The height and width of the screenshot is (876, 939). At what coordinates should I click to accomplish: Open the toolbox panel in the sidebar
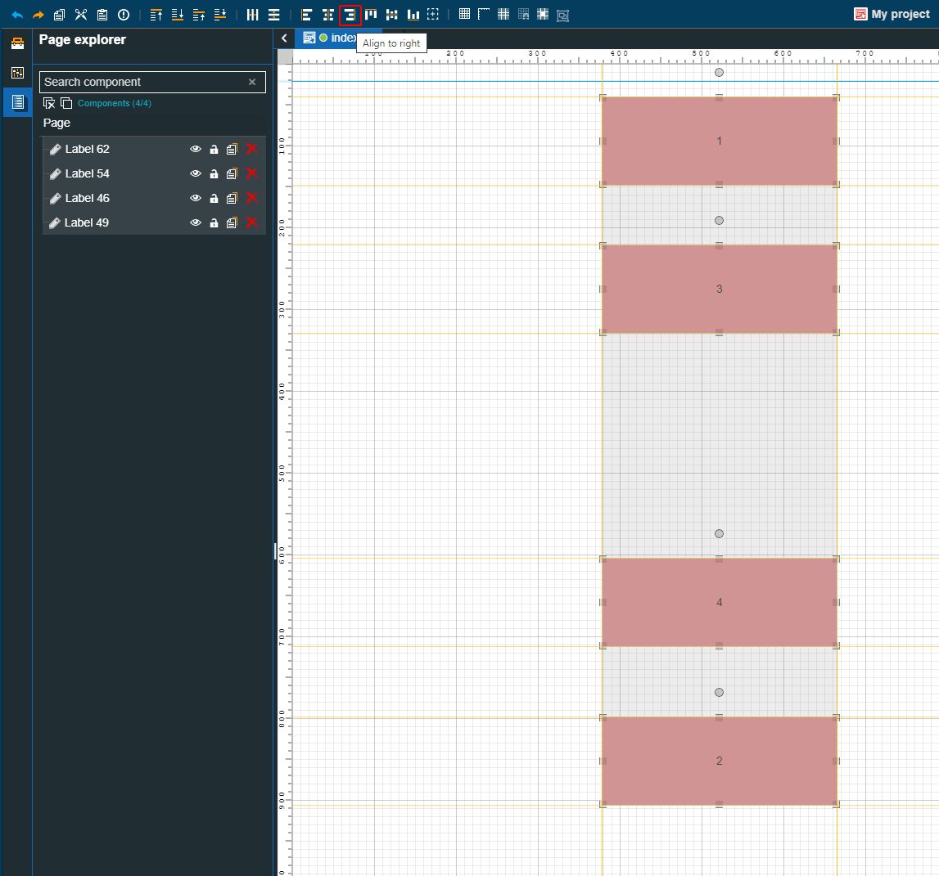coord(17,43)
